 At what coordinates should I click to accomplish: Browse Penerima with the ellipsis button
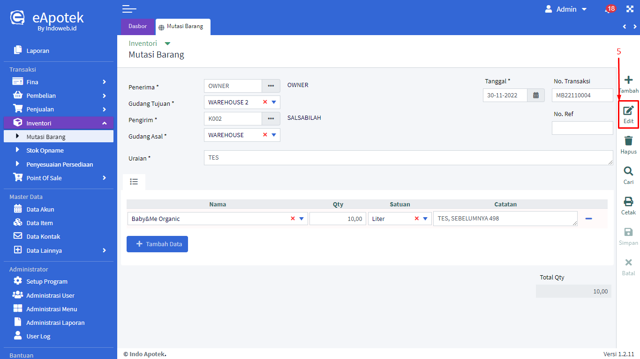[x=271, y=86]
